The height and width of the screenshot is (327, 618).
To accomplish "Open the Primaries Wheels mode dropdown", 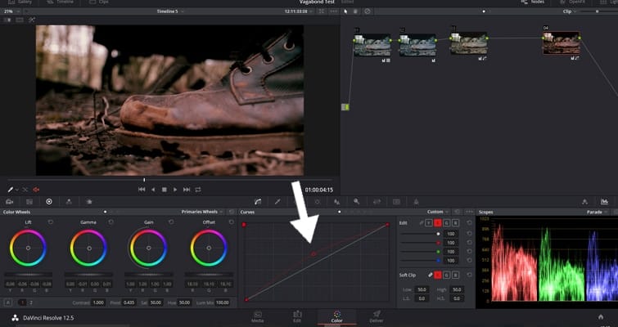I will [x=201, y=212].
